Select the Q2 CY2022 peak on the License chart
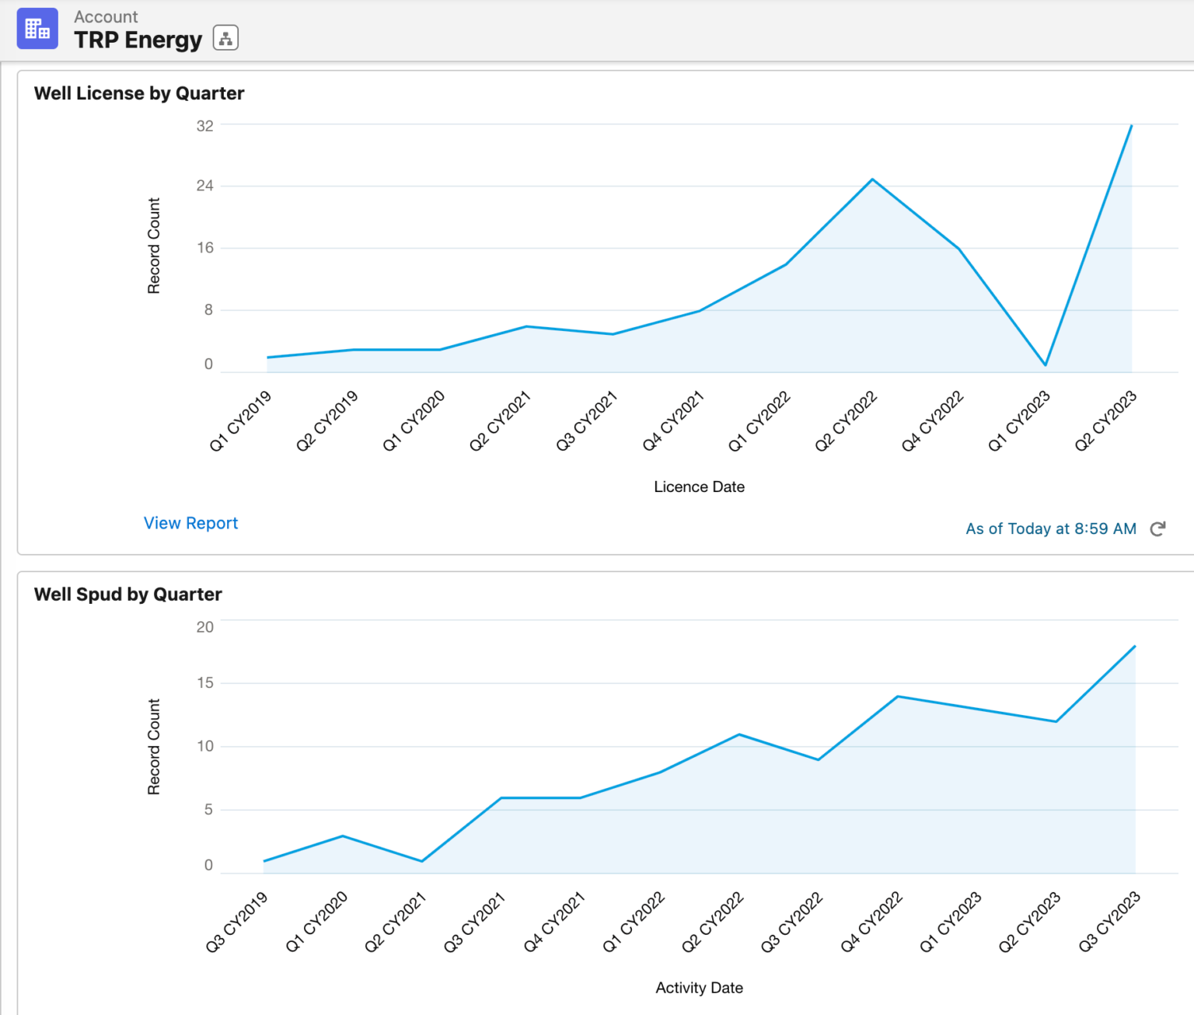The image size is (1194, 1015). click(x=872, y=178)
